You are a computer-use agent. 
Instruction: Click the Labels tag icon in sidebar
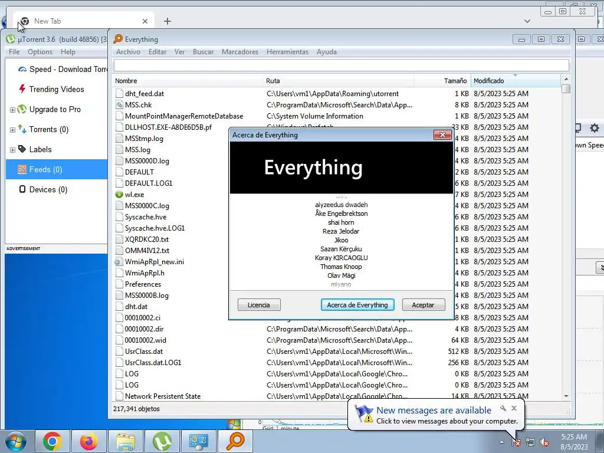[x=22, y=149]
